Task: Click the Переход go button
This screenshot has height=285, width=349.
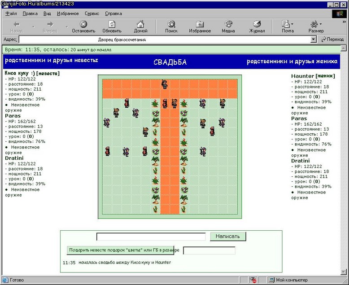Action: [332, 39]
